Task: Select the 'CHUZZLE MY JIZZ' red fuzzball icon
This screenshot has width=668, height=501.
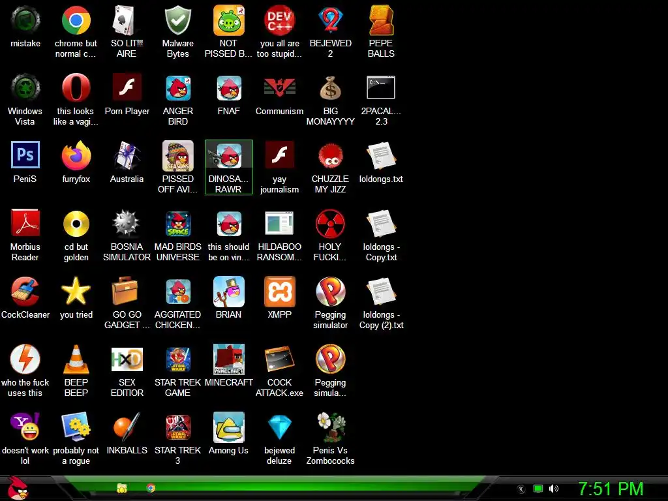Action: pos(330,156)
